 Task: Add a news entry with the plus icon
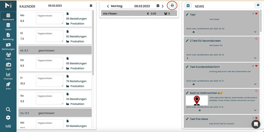(188, 6)
